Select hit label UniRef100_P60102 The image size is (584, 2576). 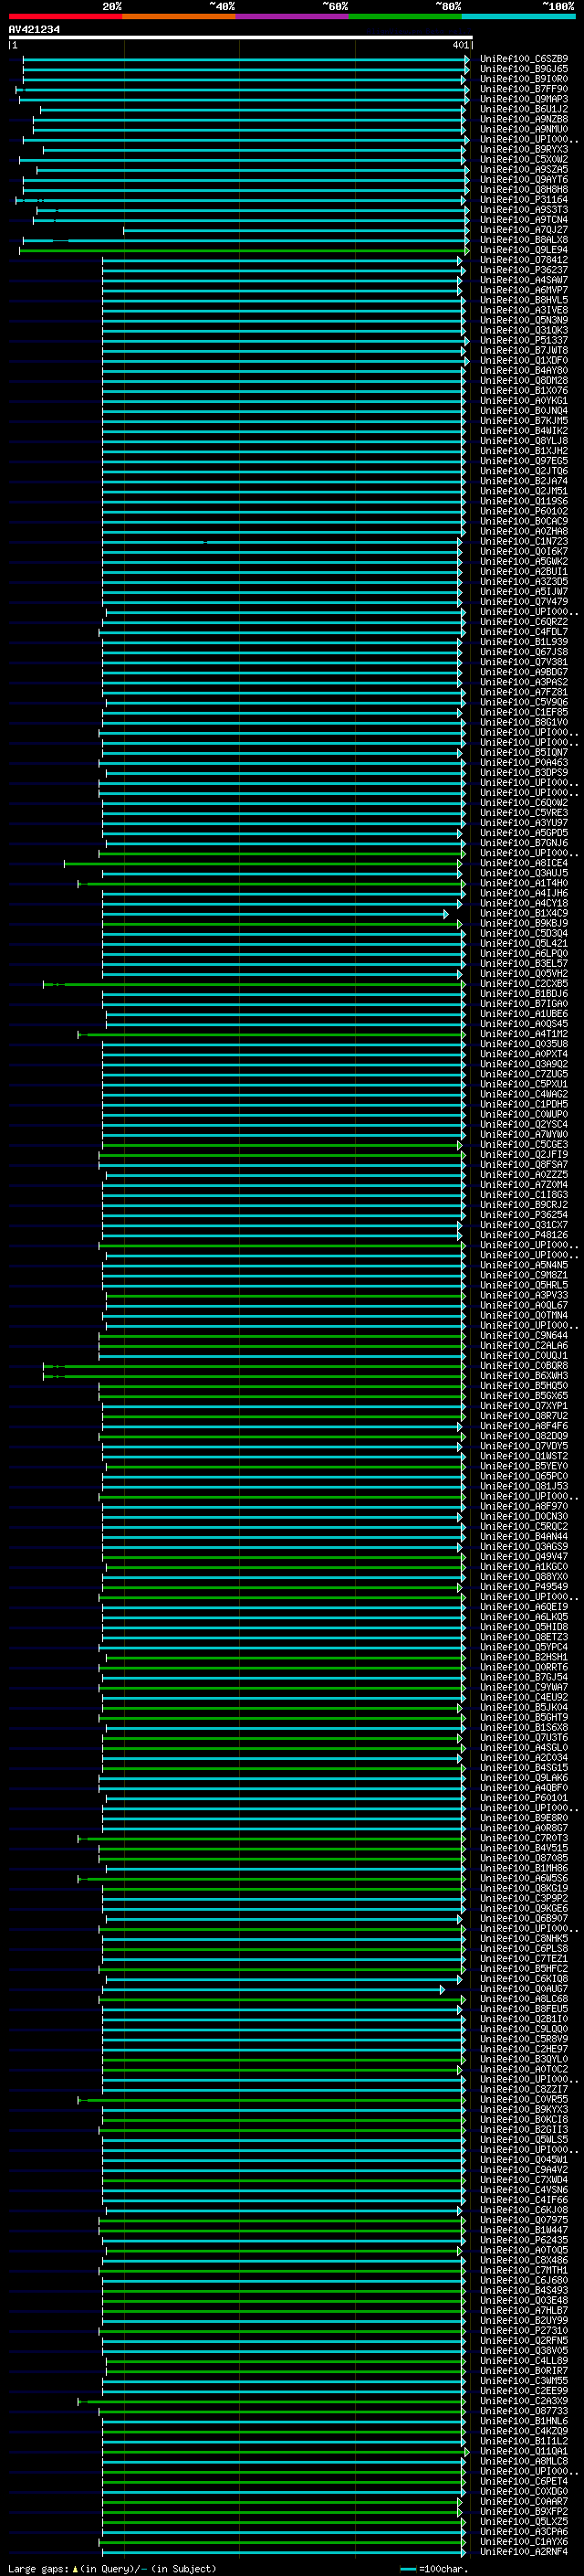[x=524, y=512]
